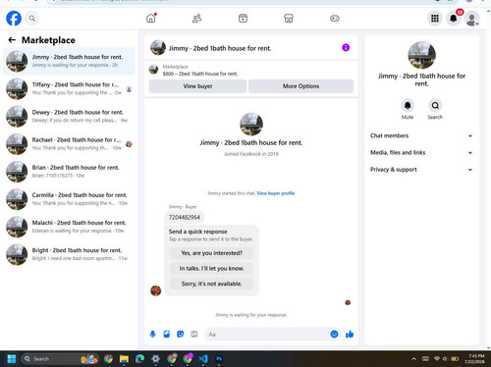Click the Facebook search magnifier icon

pos(32,19)
